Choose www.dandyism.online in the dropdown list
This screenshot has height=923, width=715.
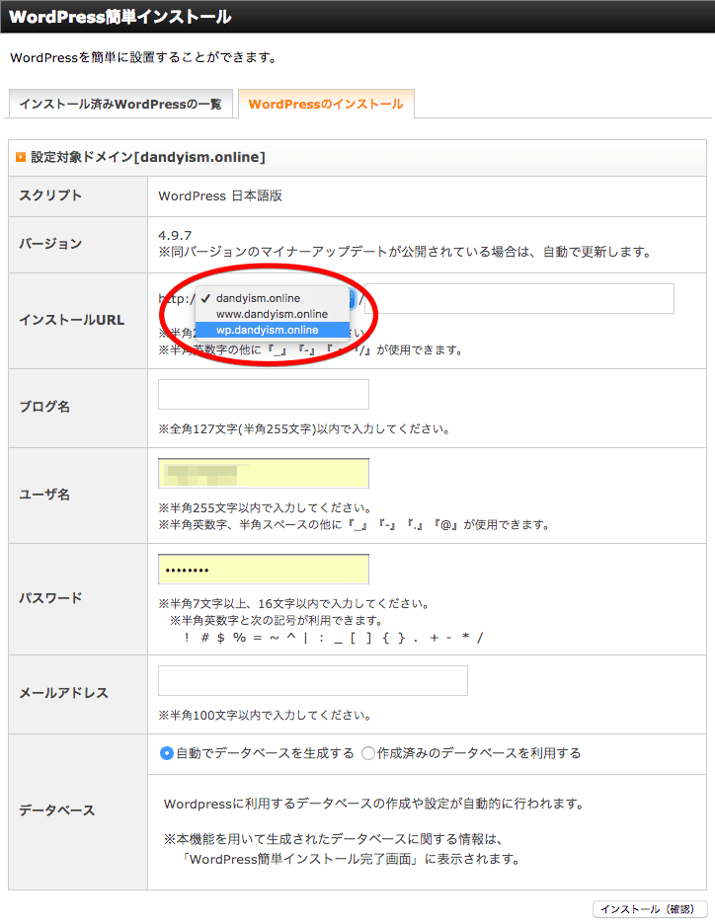pos(273,314)
